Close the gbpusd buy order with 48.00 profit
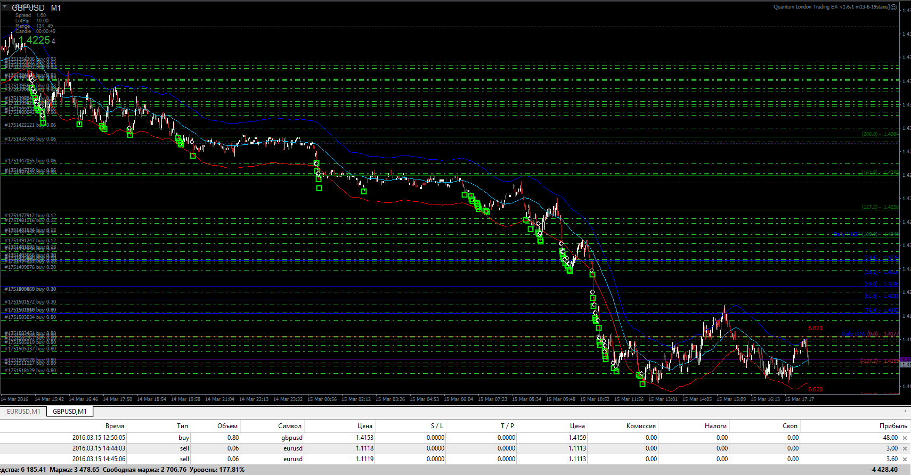 tap(905, 438)
